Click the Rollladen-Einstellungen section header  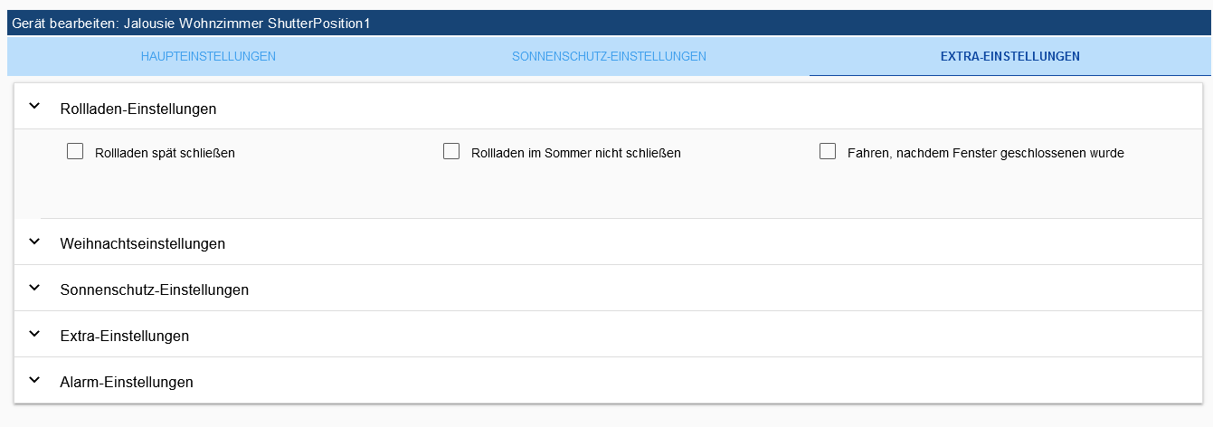coord(608,107)
